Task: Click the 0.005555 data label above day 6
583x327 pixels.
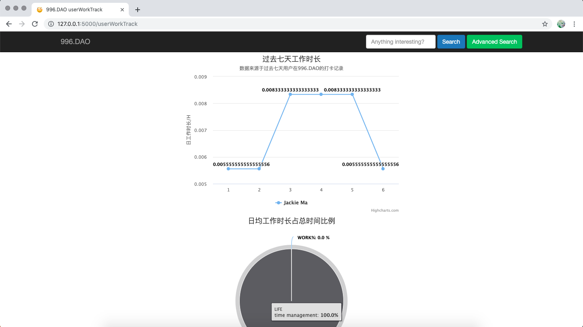Action: (x=370, y=164)
